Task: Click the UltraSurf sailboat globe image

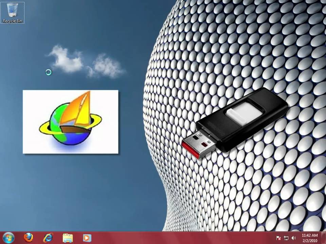Action: 71,122
